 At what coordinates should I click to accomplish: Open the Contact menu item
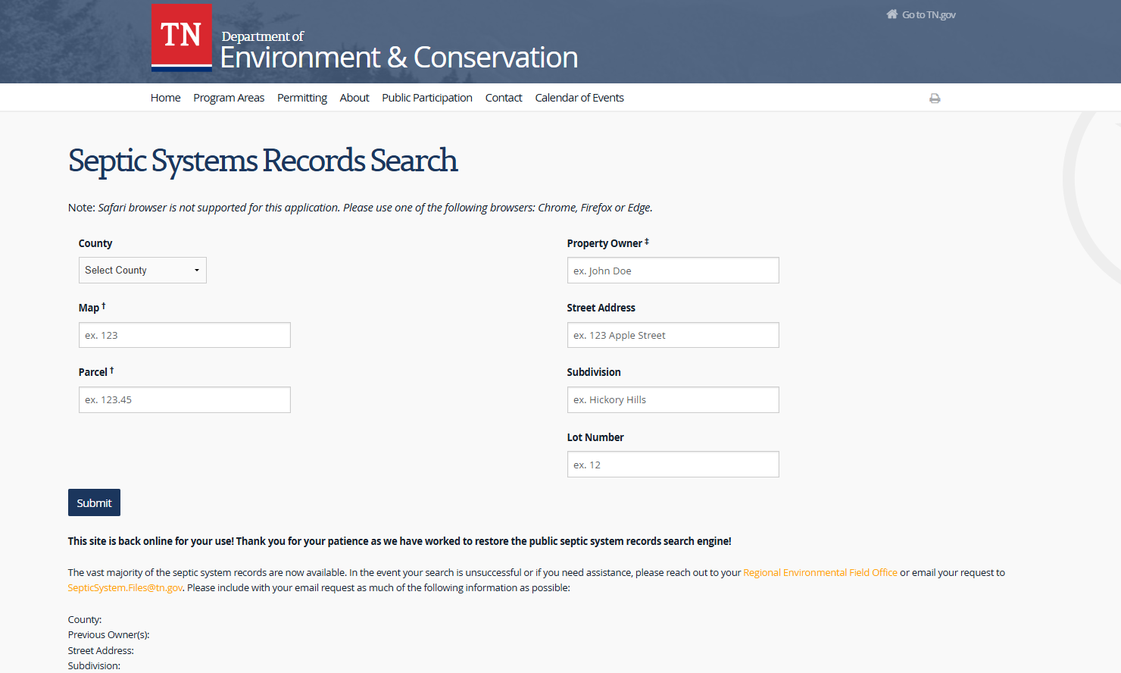coord(504,98)
